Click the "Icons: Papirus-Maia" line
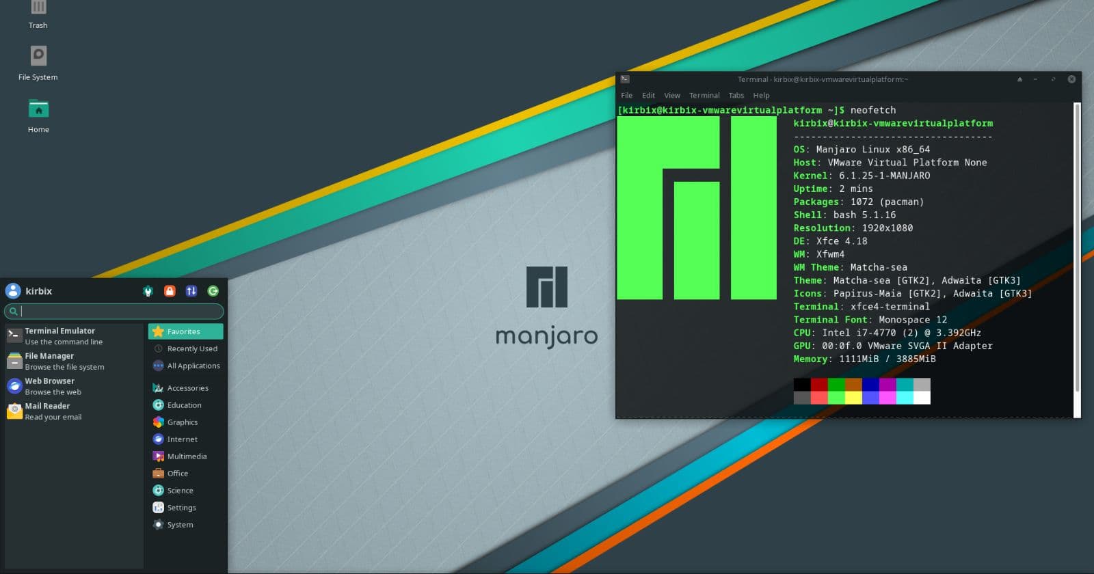The width and height of the screenshot is (1094, 574). tap(913, 293)
